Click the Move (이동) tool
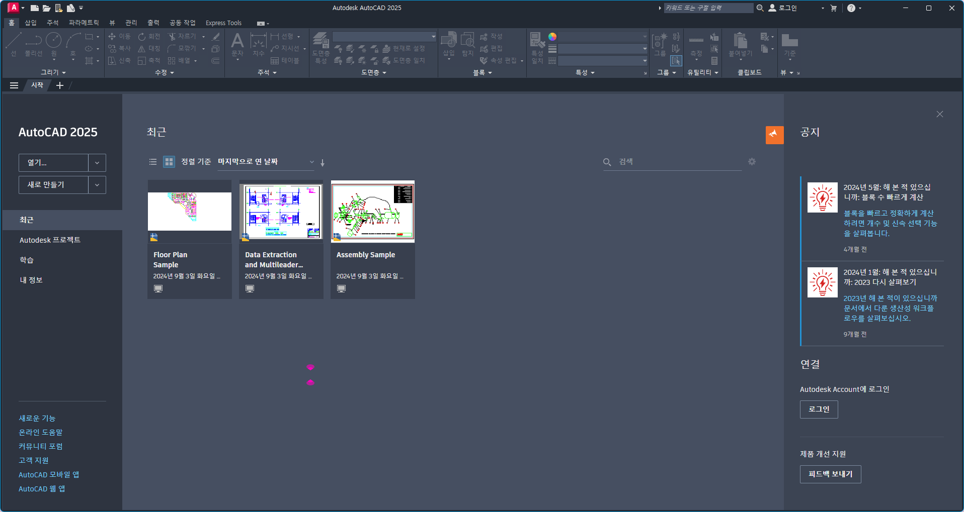 click(119, 36)
